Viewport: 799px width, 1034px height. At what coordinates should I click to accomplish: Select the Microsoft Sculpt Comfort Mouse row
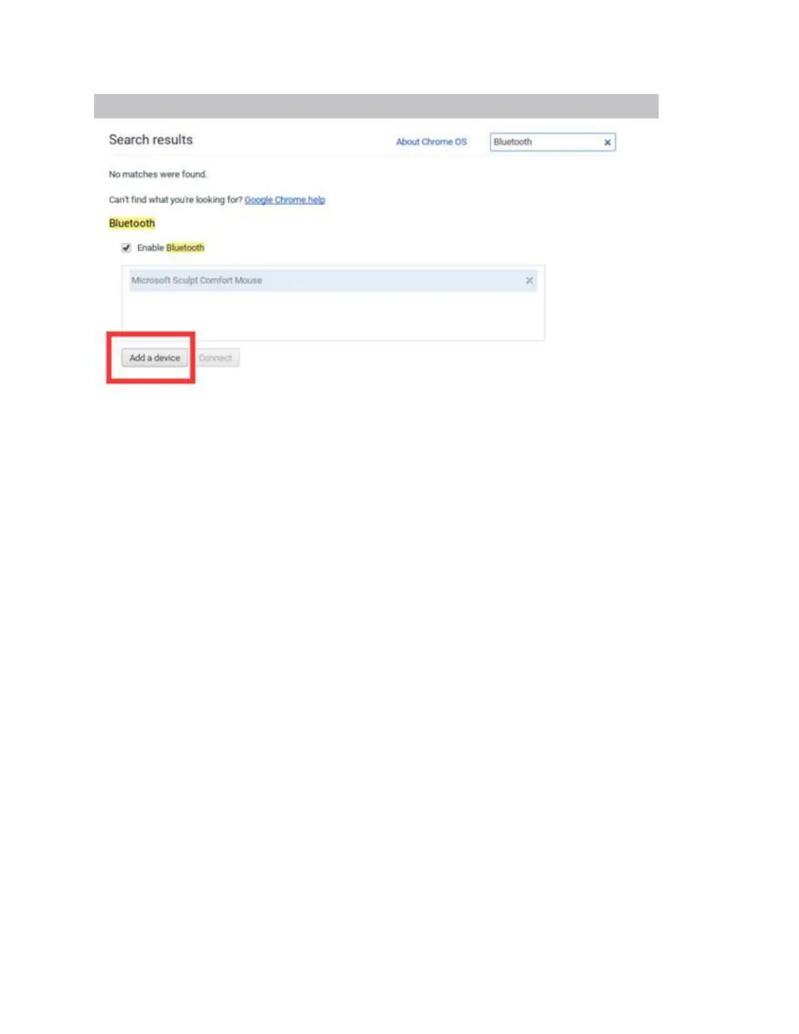tap(333, 281)
